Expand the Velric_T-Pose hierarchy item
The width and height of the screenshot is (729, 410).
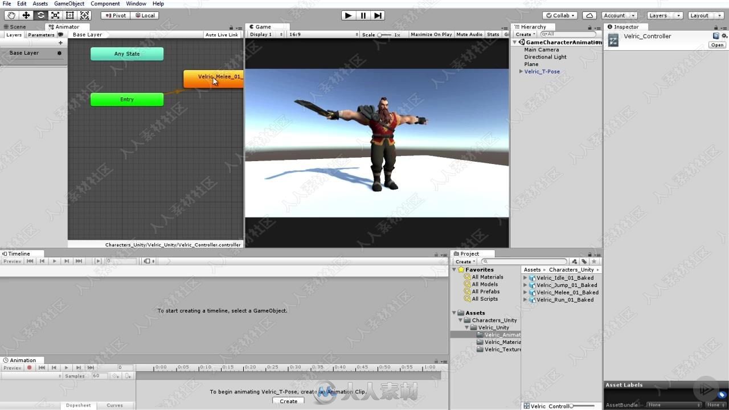pyautogui.click(x=521, y=72)
